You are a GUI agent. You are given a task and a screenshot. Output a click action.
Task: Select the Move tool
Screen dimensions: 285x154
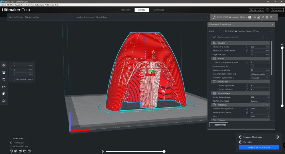click(x=4, y=65)
